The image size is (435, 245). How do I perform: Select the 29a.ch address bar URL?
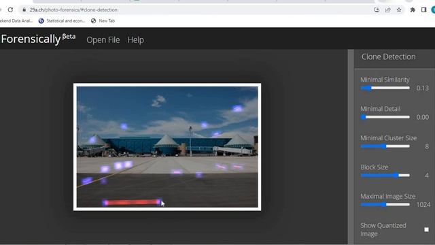[73, 10]
